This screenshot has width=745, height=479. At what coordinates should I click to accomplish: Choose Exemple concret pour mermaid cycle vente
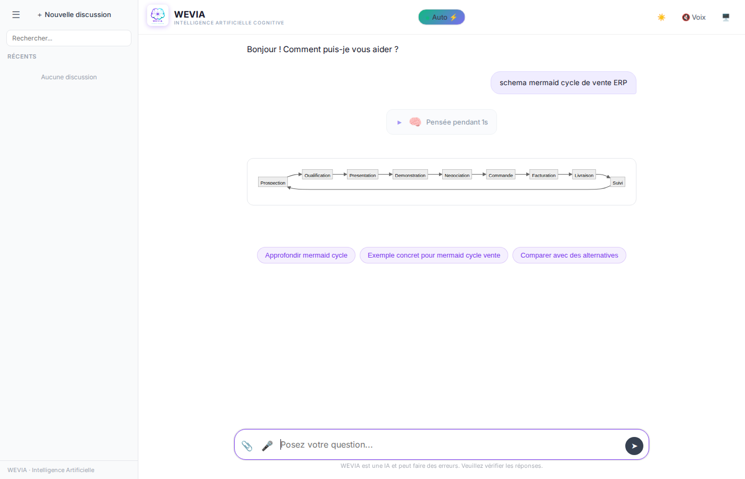click(434, 255)
